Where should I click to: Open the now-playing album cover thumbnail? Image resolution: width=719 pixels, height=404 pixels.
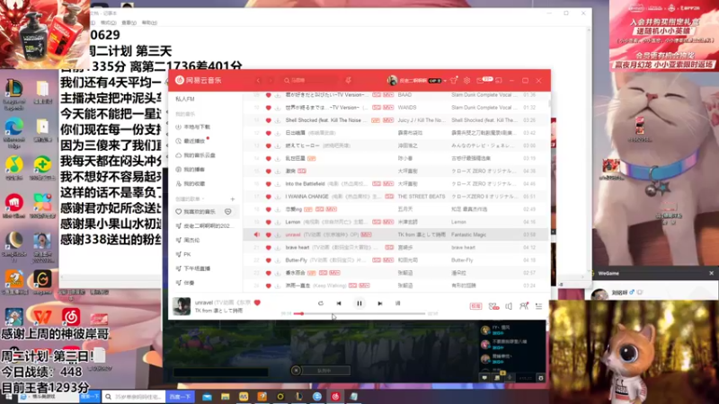[182, 306]
